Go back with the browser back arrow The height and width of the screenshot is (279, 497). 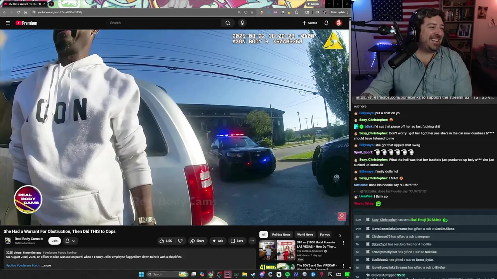click(x=4, y=12)
